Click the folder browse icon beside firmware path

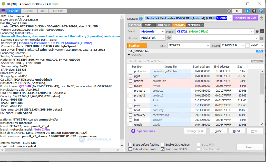pos(262,38)
